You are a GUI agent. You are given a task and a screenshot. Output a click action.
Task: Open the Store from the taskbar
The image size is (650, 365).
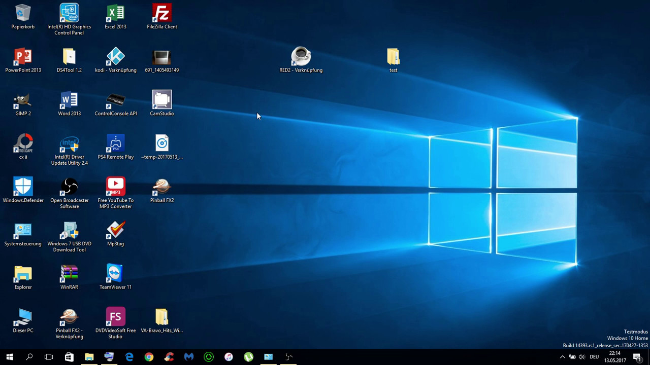pyautogui.click(x=69, y=357)
